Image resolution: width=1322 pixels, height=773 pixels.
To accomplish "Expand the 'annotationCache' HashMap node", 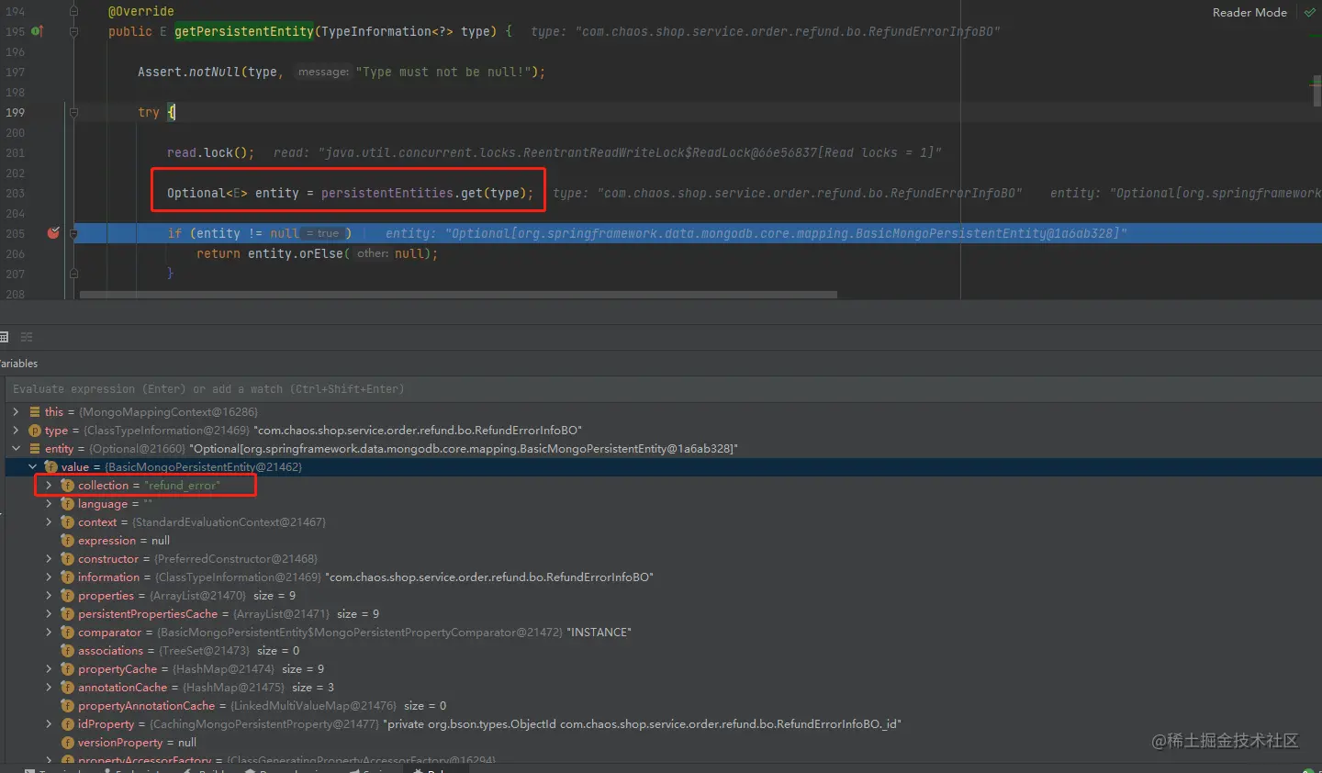I will point(49,688).
